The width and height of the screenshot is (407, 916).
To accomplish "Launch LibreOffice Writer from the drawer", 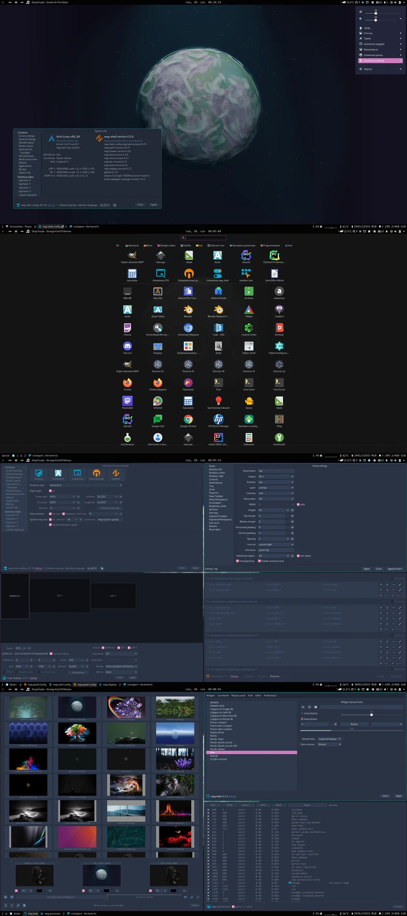I will 274,273.
